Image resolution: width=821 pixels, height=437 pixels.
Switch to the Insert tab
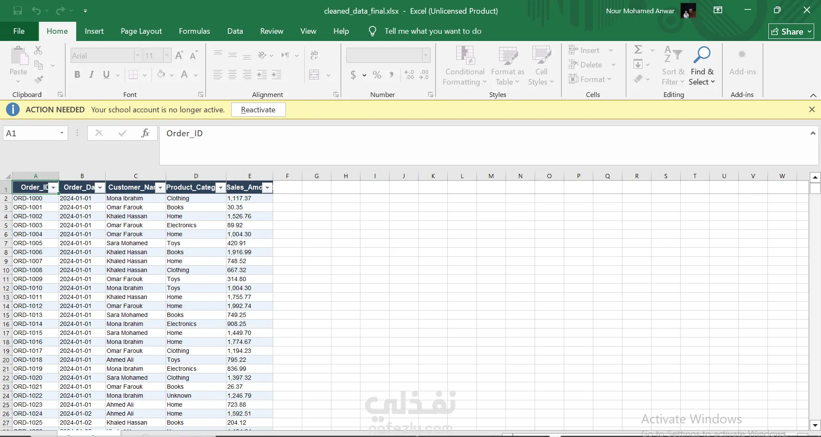click(x=94, y=31)
